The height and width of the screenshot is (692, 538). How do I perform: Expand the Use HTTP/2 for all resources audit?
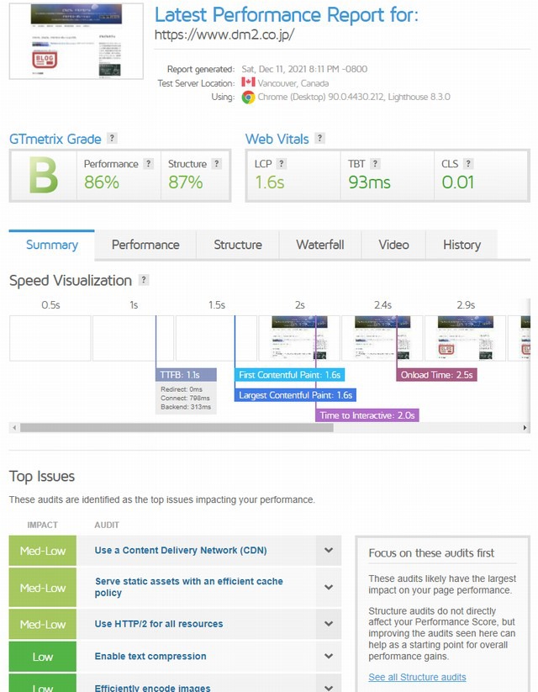pyautogui.click(x=329, y=624)
